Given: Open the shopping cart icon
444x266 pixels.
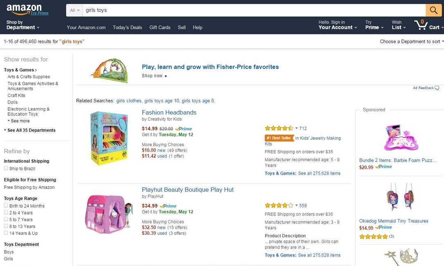Looking at the screenshot, I should click(421, 25).
